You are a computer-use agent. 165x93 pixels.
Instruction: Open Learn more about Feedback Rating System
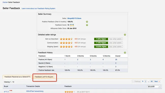(38, 9)
